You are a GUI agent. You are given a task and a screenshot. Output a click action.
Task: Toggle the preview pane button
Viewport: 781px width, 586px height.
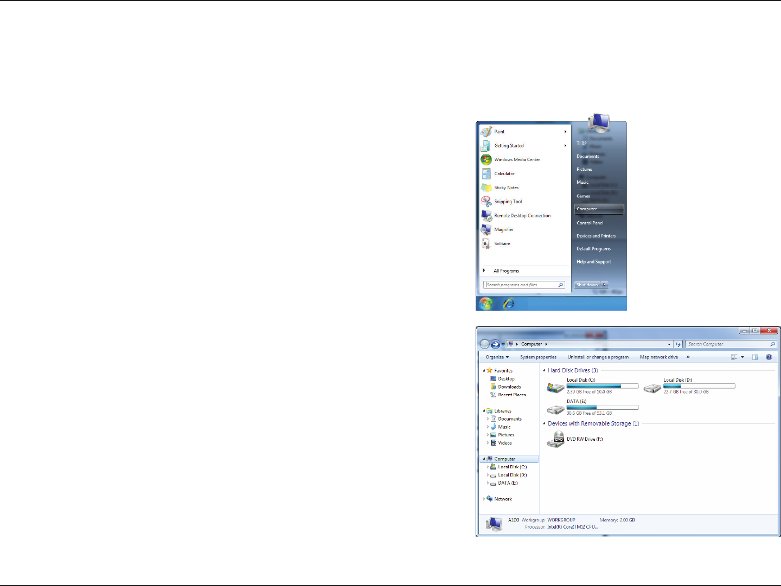(x=755, y=357)
